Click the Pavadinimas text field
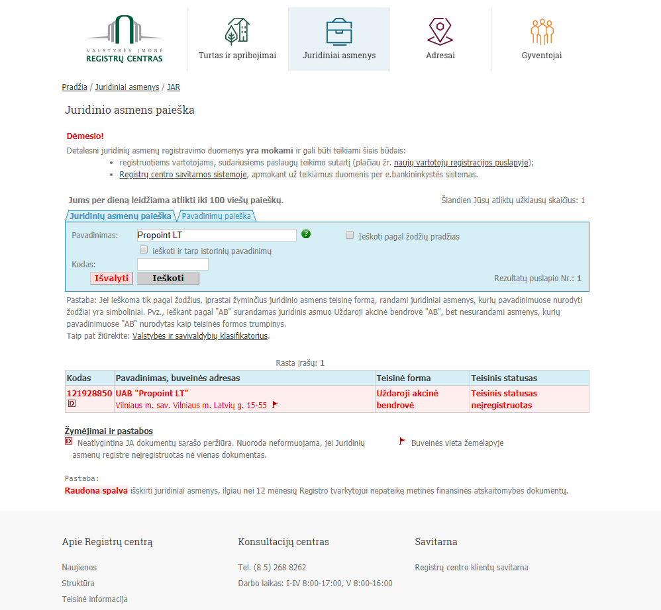 point(217,236)
